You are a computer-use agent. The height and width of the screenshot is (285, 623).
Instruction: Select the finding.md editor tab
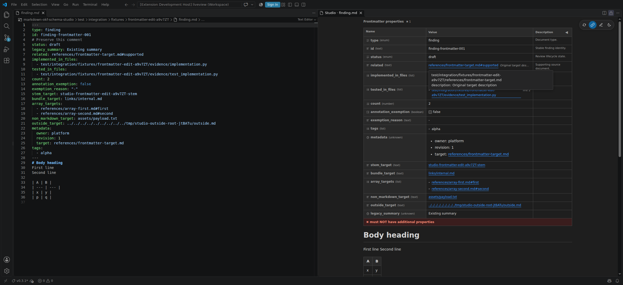pos(30,13)
